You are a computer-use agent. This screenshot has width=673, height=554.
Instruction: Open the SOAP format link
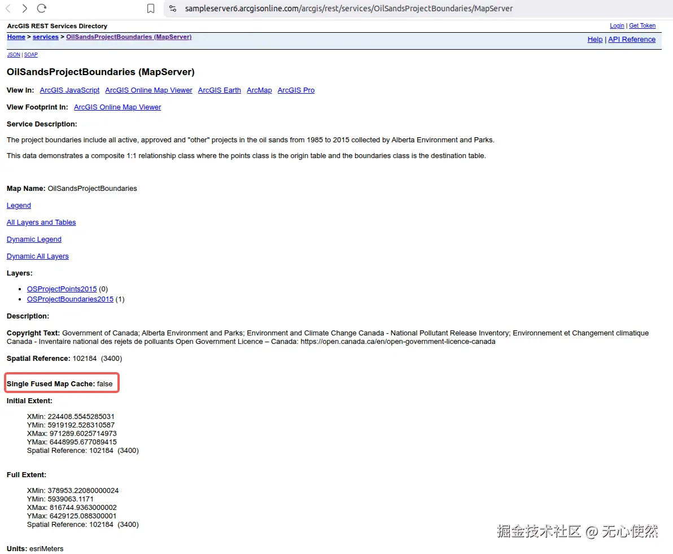31,55
